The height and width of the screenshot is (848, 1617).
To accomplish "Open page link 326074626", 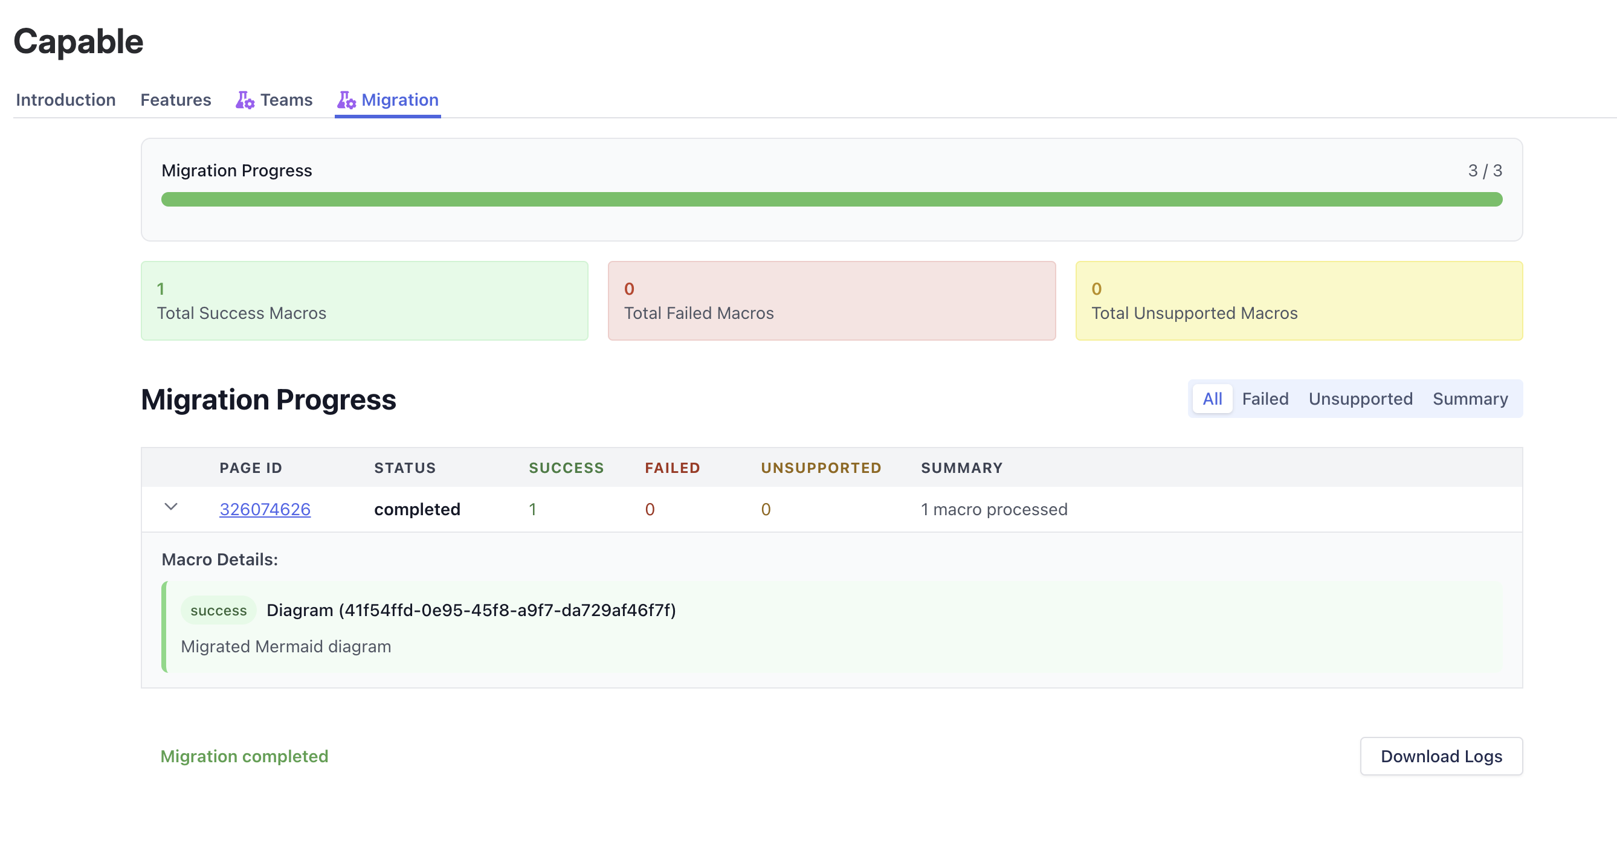I will (265, 509).
